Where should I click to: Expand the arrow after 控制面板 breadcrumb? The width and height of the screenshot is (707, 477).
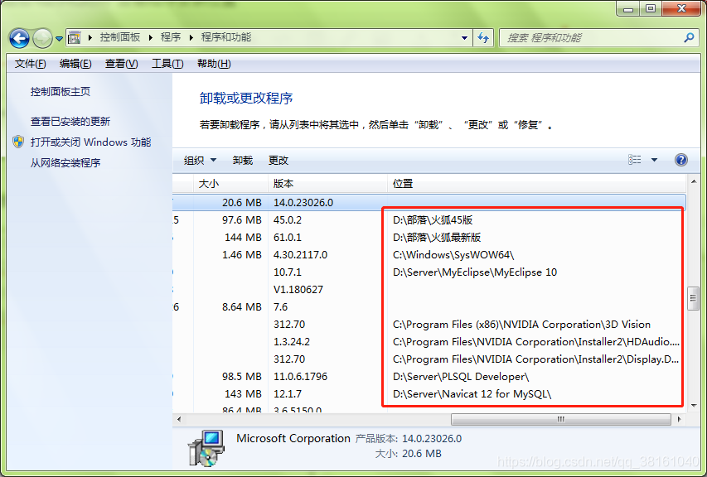click(x=151, y=38)
